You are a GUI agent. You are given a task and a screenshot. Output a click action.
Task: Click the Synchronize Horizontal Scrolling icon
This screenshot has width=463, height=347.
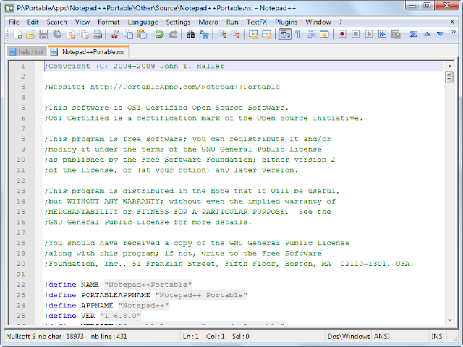click(x=267, y=35)
